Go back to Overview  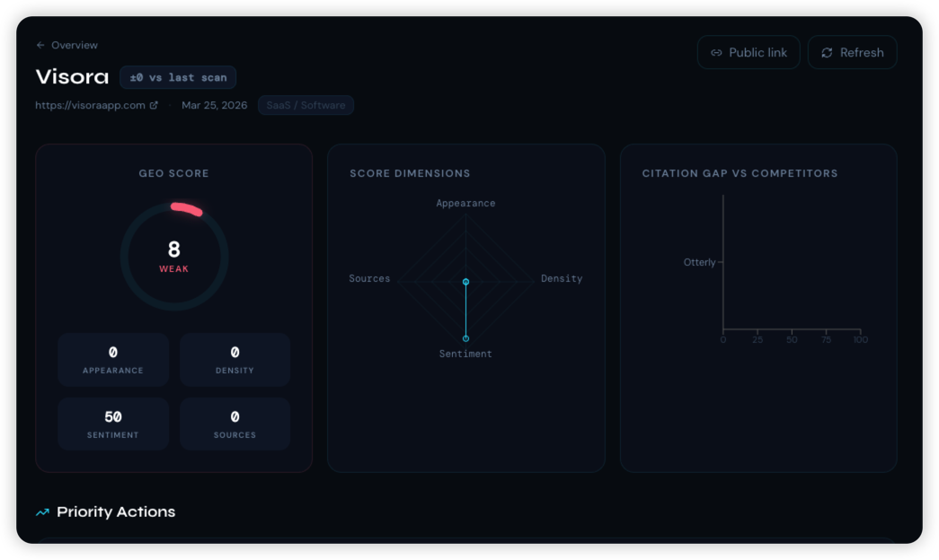click(66, 45)
